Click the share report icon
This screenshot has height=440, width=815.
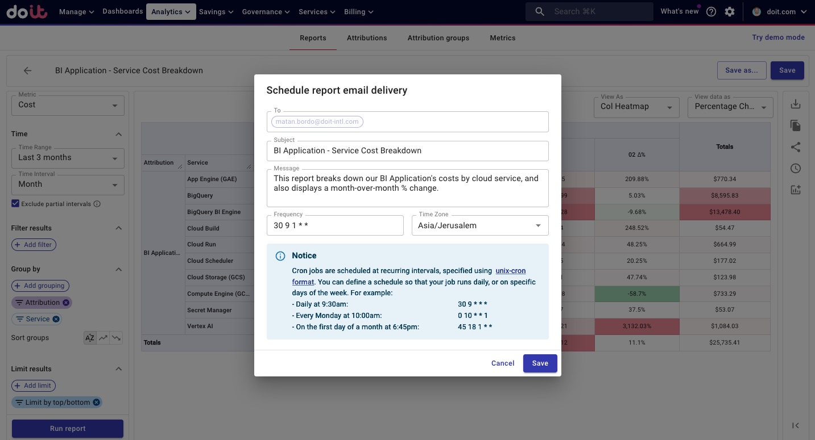tap(796, 147)
